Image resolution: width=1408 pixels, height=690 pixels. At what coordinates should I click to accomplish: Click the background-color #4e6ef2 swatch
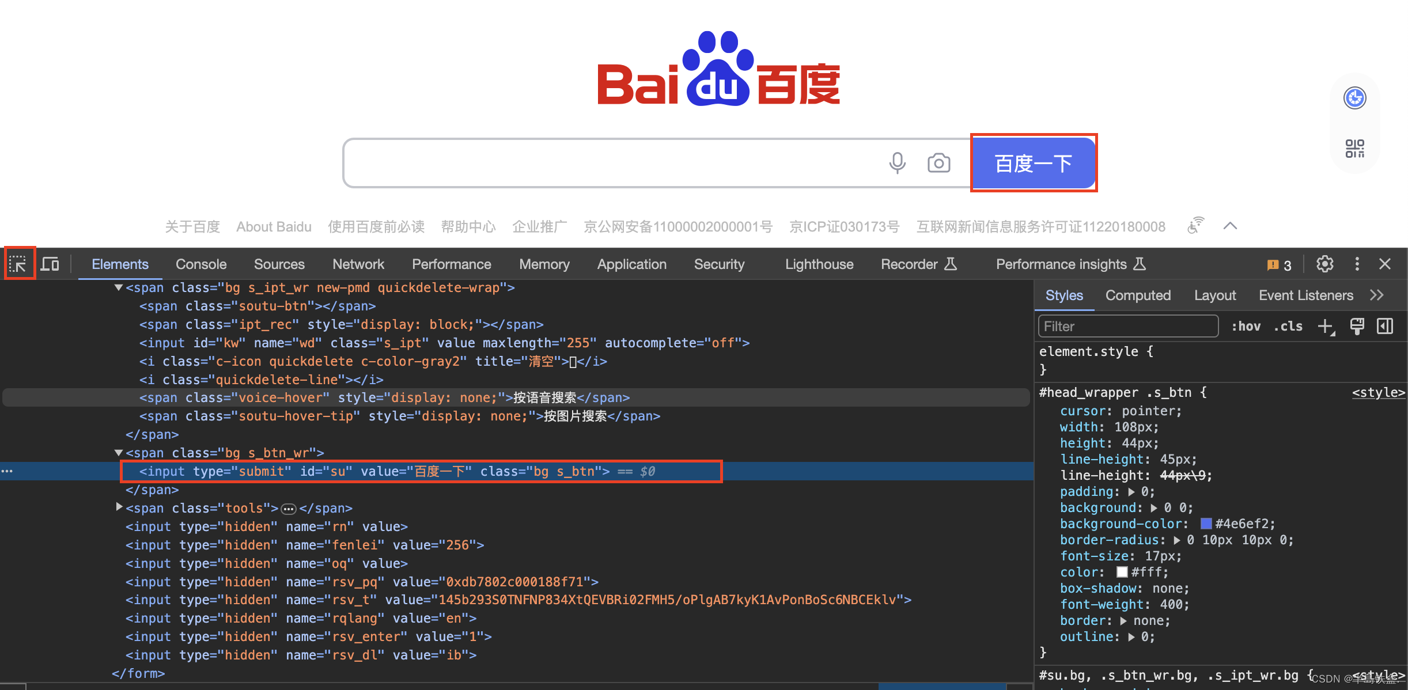pyautogui.click(x=1206, y=524)
